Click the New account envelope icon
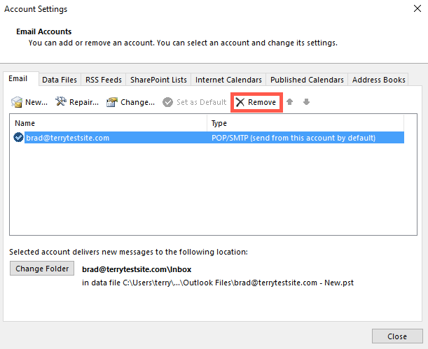This screenshot has height=349, width=428. pyautogui.click(x=17, y=102)
